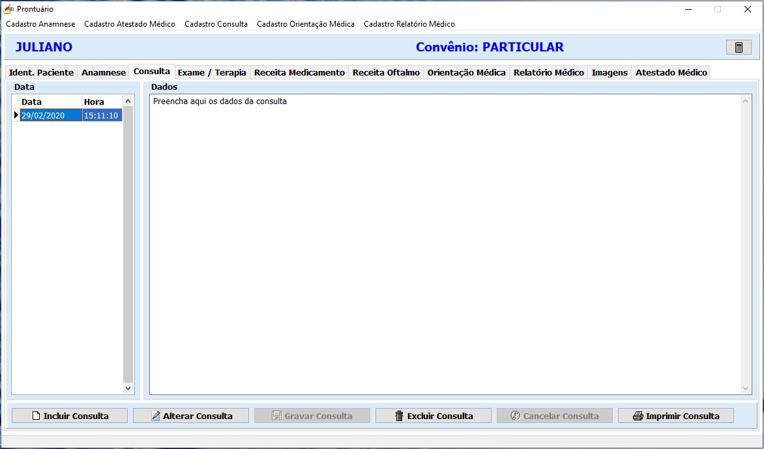764x449 pixels.
Task: Click the Imprimir Consulta printer icon
Action: 638,416
